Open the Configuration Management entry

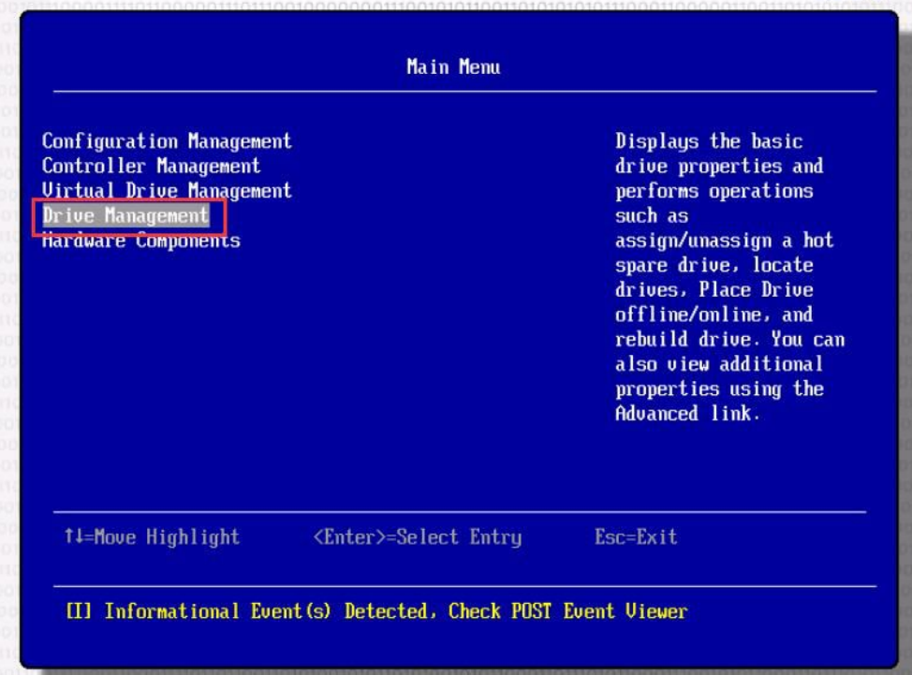[x=167, y=141]
